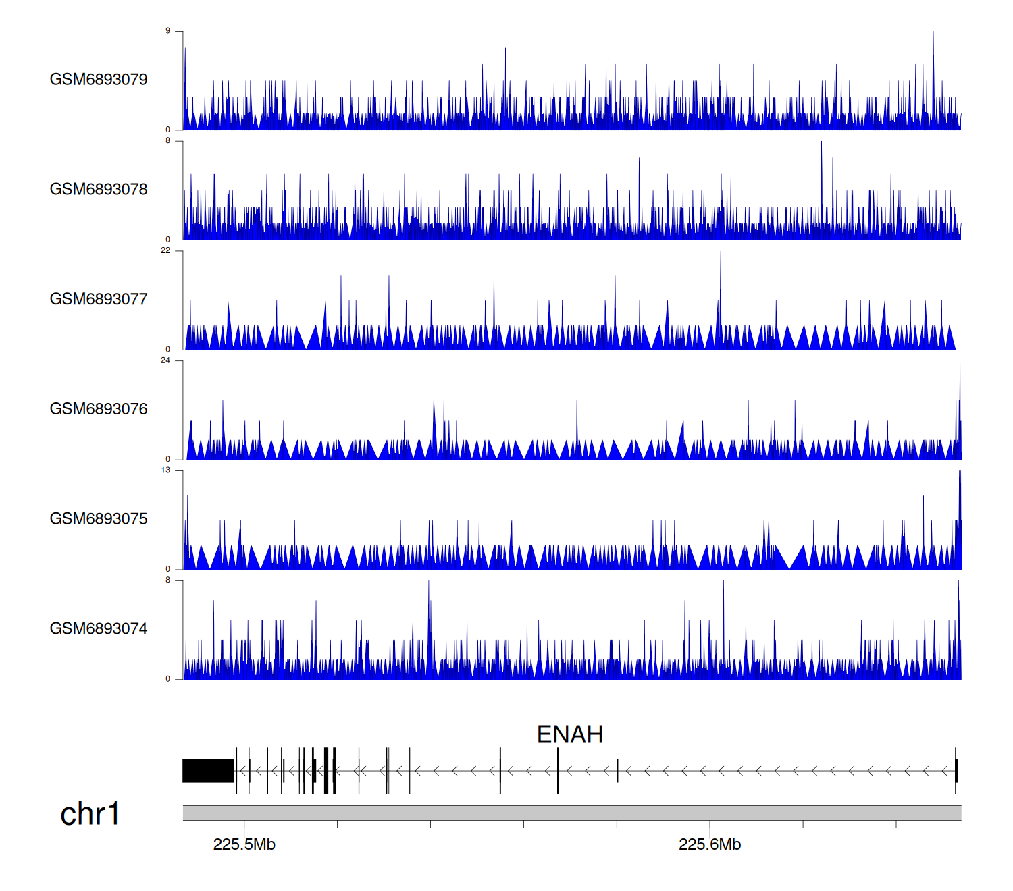1013x891 pixels.
Task: Click the y-axis maximum value 13
Action: pos(165,470)
